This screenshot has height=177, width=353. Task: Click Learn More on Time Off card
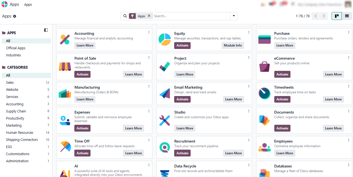point(134,153)
